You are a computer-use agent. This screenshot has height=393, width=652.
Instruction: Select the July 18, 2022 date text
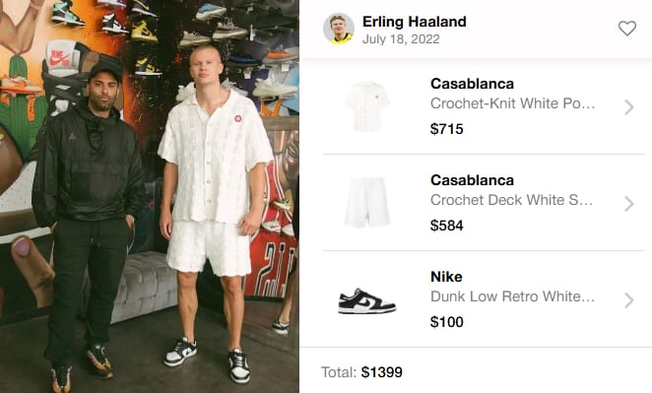[401, 39]
